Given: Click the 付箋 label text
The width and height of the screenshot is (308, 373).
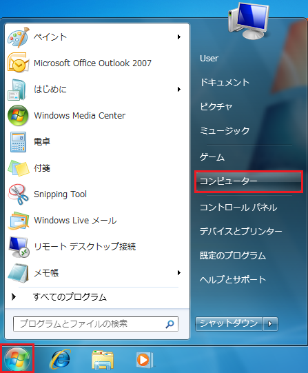Looking at the screenshot, I should [42, 168].
